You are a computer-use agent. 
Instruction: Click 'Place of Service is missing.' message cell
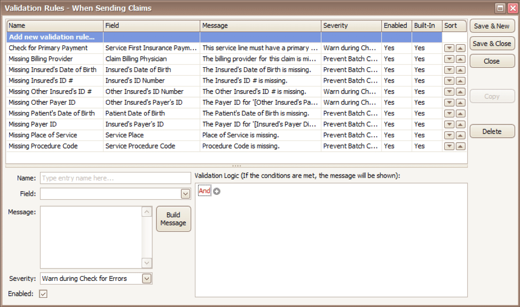(261, 136)
